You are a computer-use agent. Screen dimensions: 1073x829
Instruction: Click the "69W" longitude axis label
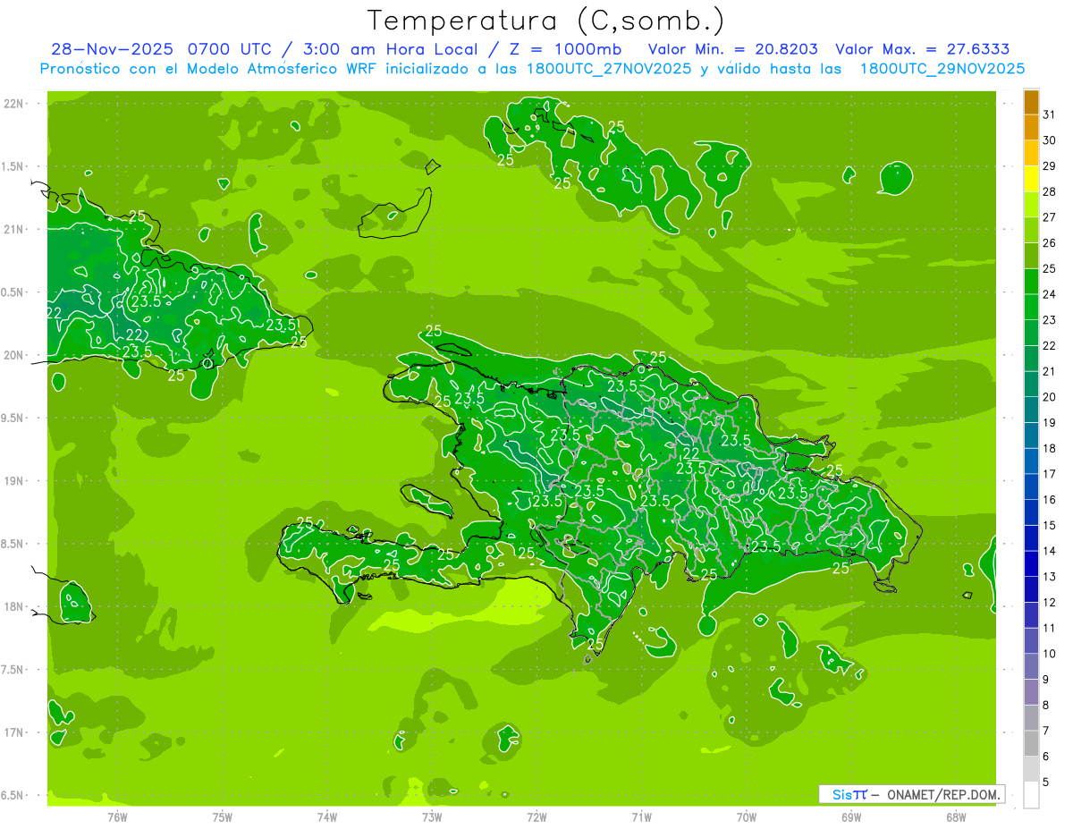tap(851, 816)
